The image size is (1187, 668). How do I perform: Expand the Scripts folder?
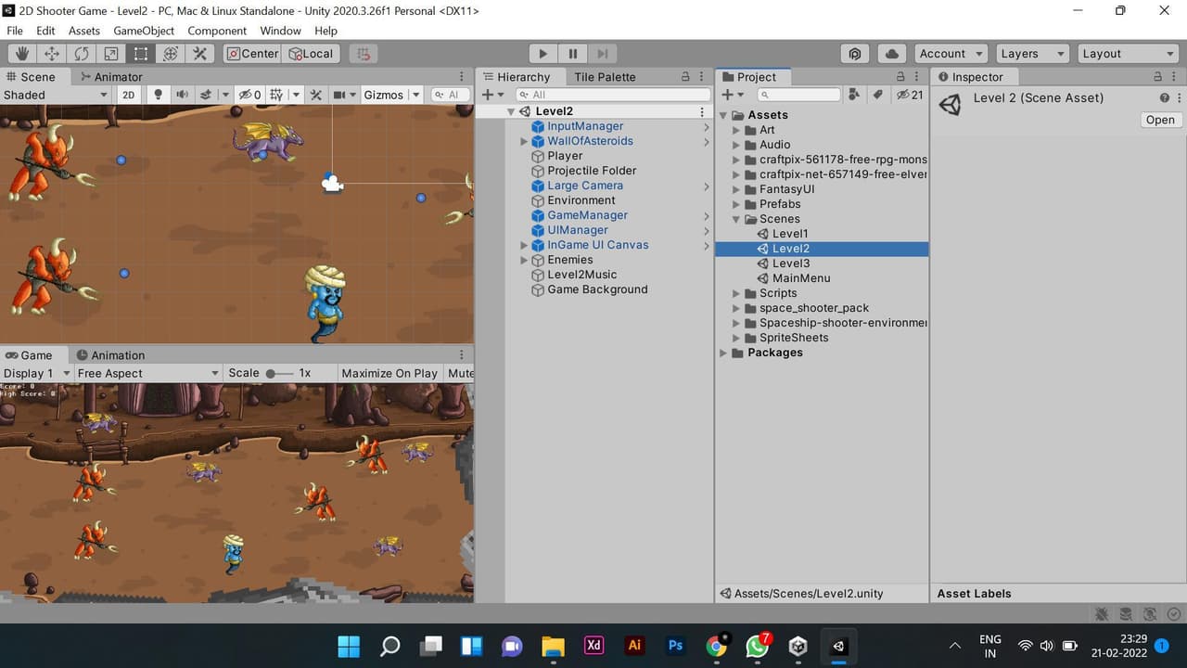[738, 293]
